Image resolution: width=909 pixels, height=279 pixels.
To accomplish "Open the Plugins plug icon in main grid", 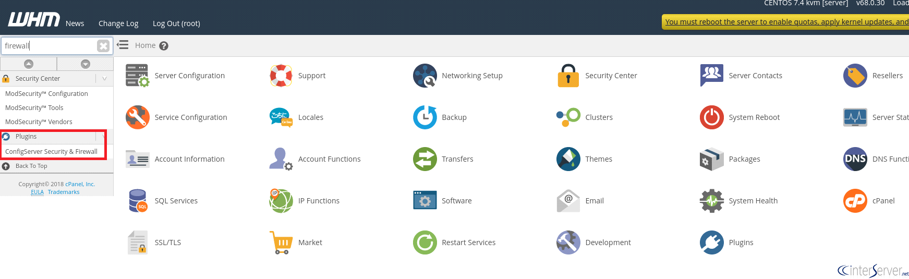I will click(x=712, y=242).
